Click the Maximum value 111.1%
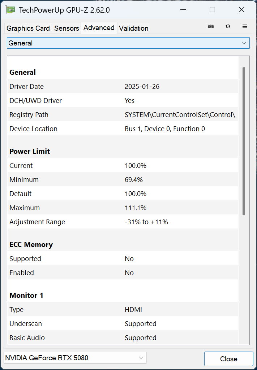Image resolution: width=257 pixels, height=370 pixels. click(136, 208)
